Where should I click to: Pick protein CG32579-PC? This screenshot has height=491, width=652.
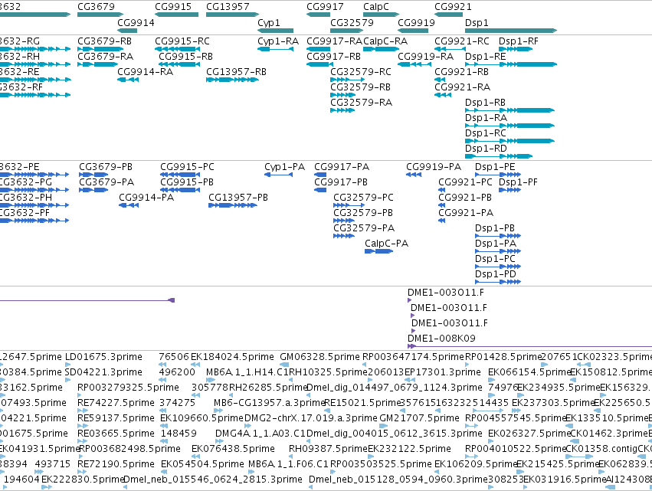349,205
